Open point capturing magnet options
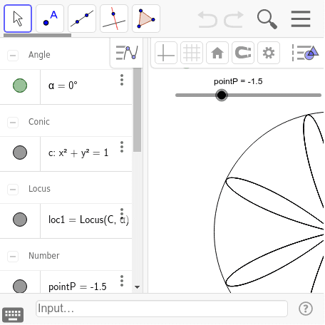The width and height of the screenshot is (325, 325). (x=243, y=53)
